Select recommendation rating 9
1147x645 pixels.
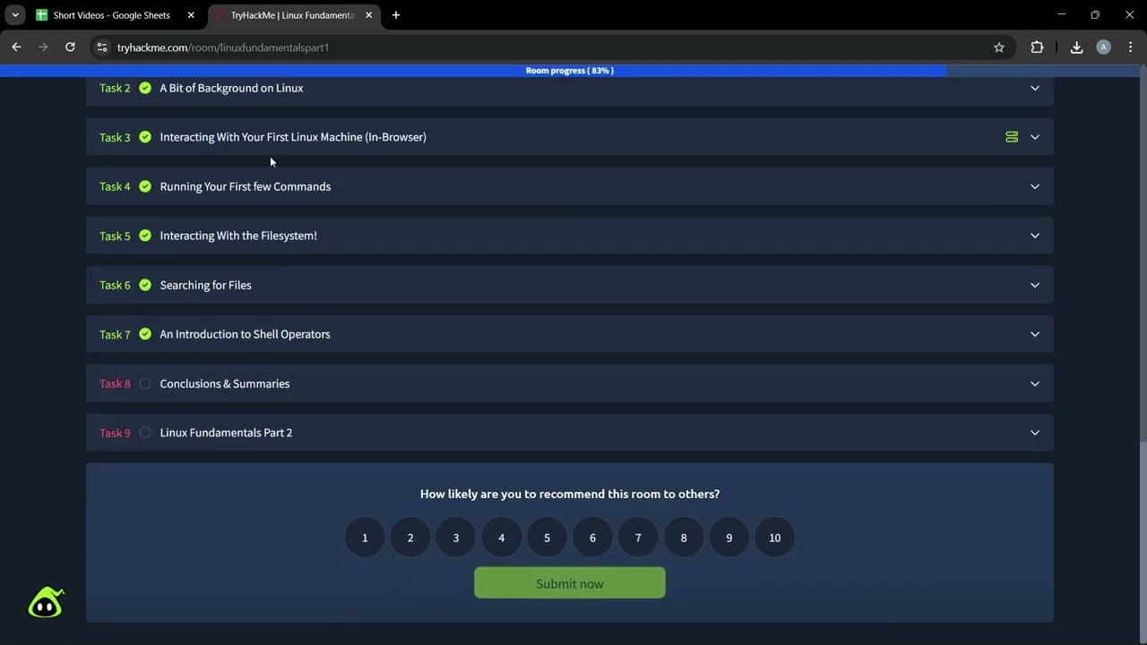(729, 537)
